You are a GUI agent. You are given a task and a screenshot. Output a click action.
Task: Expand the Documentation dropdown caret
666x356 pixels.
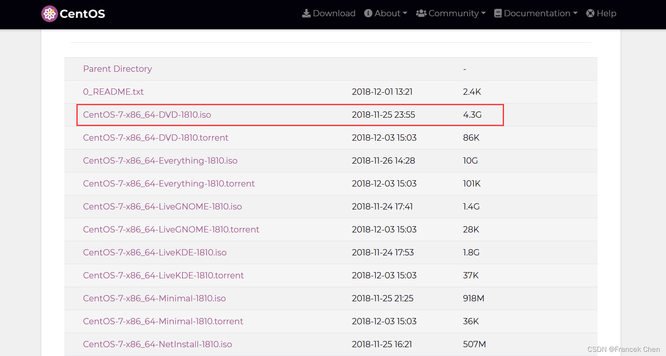tap(575, 13)
